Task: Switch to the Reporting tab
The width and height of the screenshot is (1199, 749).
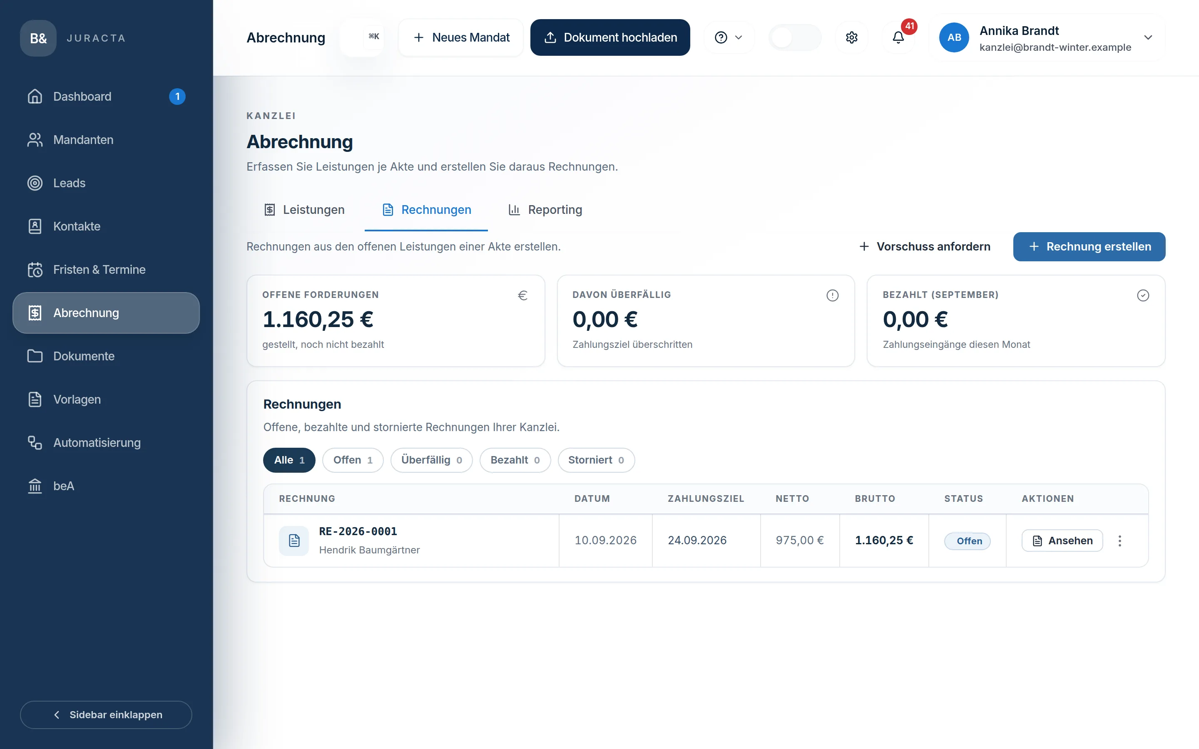Action: pos(545,210)
